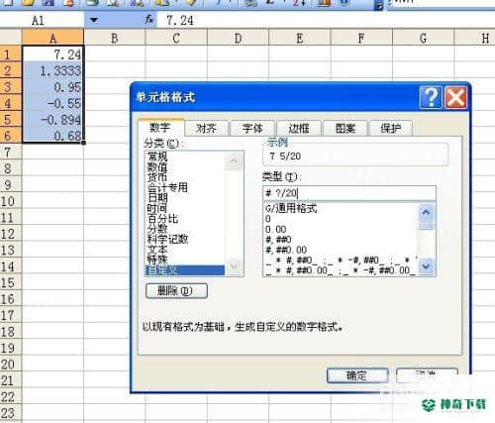Select 百分比 in the category list

click(x=162, y=218)
